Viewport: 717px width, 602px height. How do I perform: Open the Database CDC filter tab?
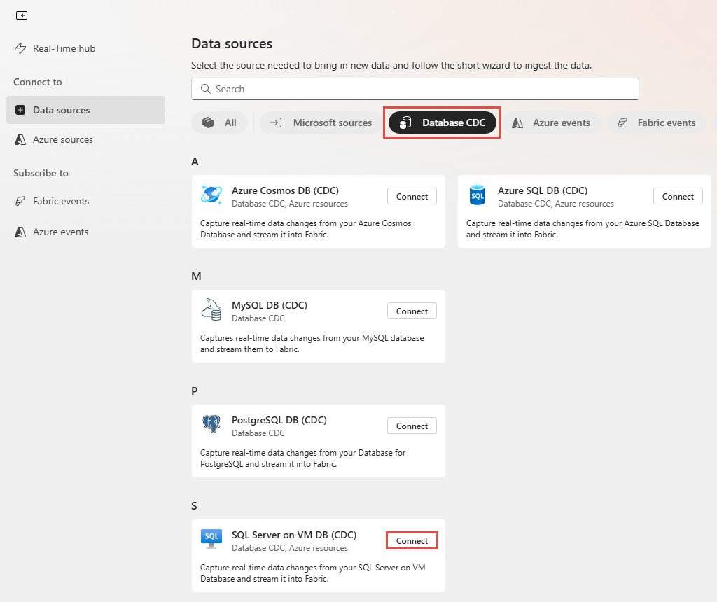tap(441, 122)
